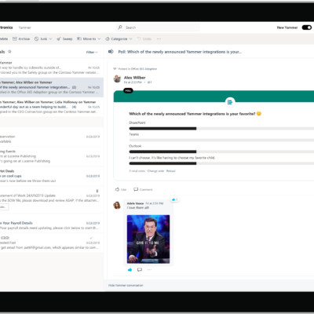Reply to Adele Vance's comment
This screenshot has height=314, width=314.
(140, 270)
